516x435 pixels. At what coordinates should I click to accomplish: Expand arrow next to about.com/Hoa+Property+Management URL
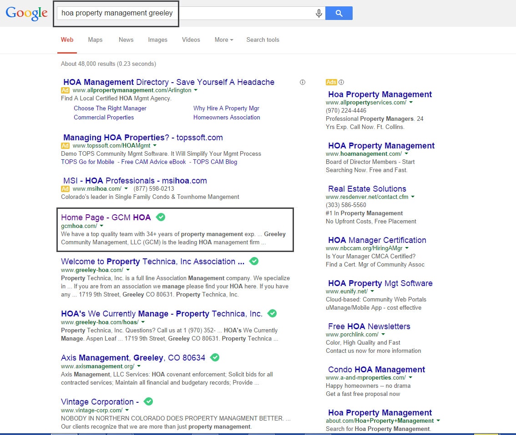(x=438, y=420)
